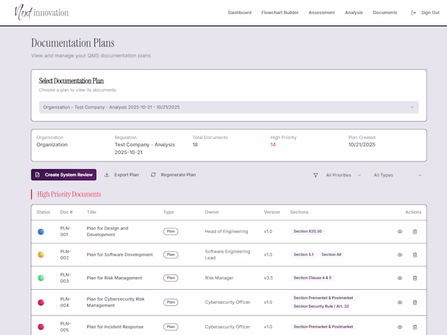Click the green status indicator for PLN-003

41,277
